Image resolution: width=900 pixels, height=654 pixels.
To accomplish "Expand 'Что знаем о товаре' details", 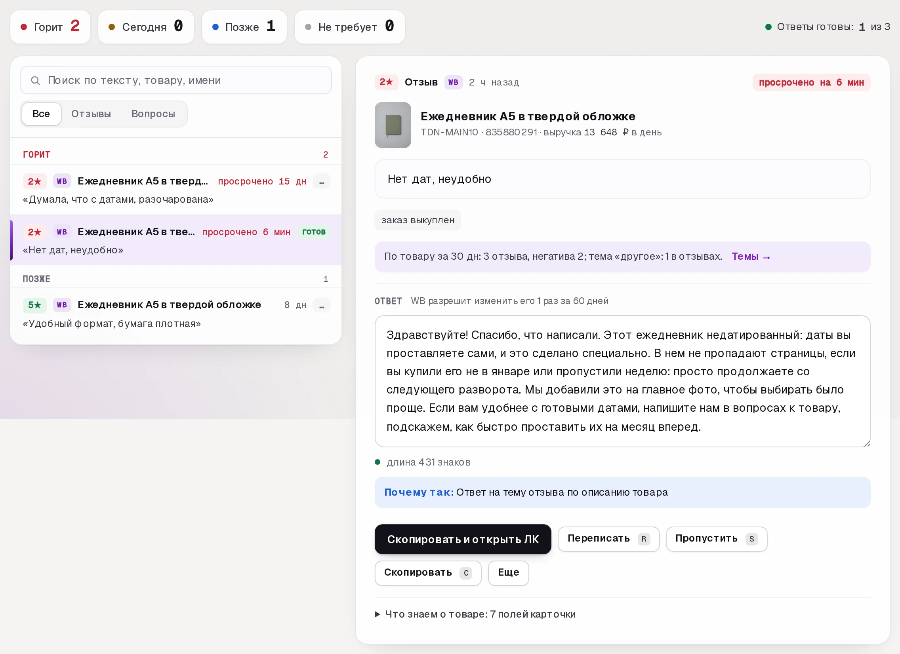I will pyautogui.click(x=475, y=614).
